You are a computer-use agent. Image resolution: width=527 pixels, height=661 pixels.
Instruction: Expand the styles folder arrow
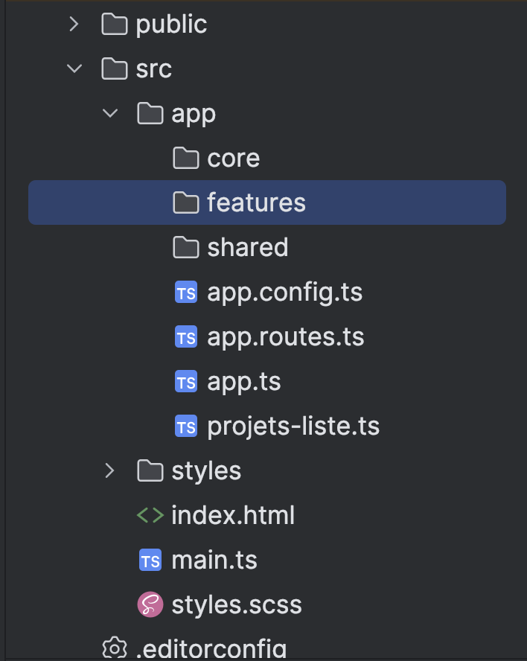109,470
